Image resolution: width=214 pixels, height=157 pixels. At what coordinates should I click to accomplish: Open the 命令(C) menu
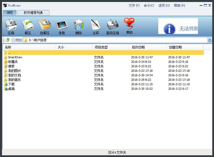(149, 5)
